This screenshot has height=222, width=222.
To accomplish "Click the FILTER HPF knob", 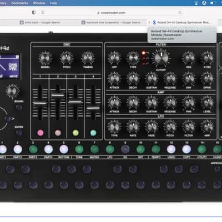I will tap(114, 58).
